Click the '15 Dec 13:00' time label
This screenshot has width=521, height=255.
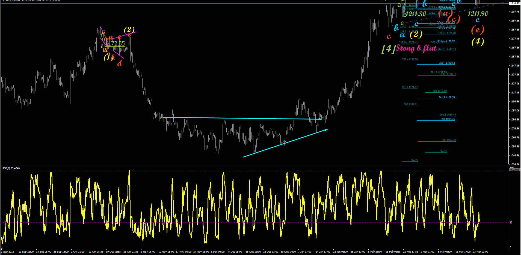(x=253, y=252)
